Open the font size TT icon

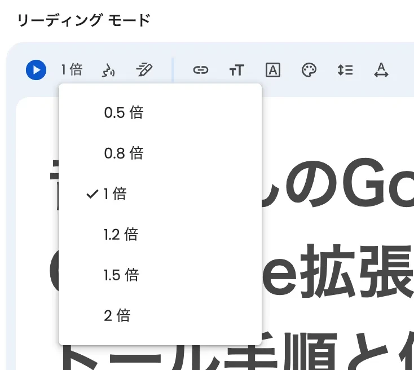coord(236,71)
